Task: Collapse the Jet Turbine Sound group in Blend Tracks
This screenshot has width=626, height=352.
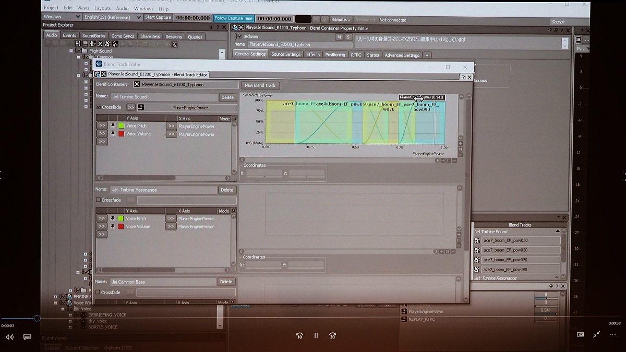Action: [x=558, y=231]
